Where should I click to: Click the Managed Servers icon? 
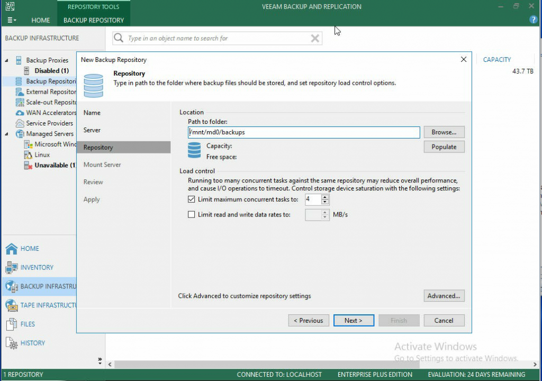pyautogui.click(x=20, y=134)
